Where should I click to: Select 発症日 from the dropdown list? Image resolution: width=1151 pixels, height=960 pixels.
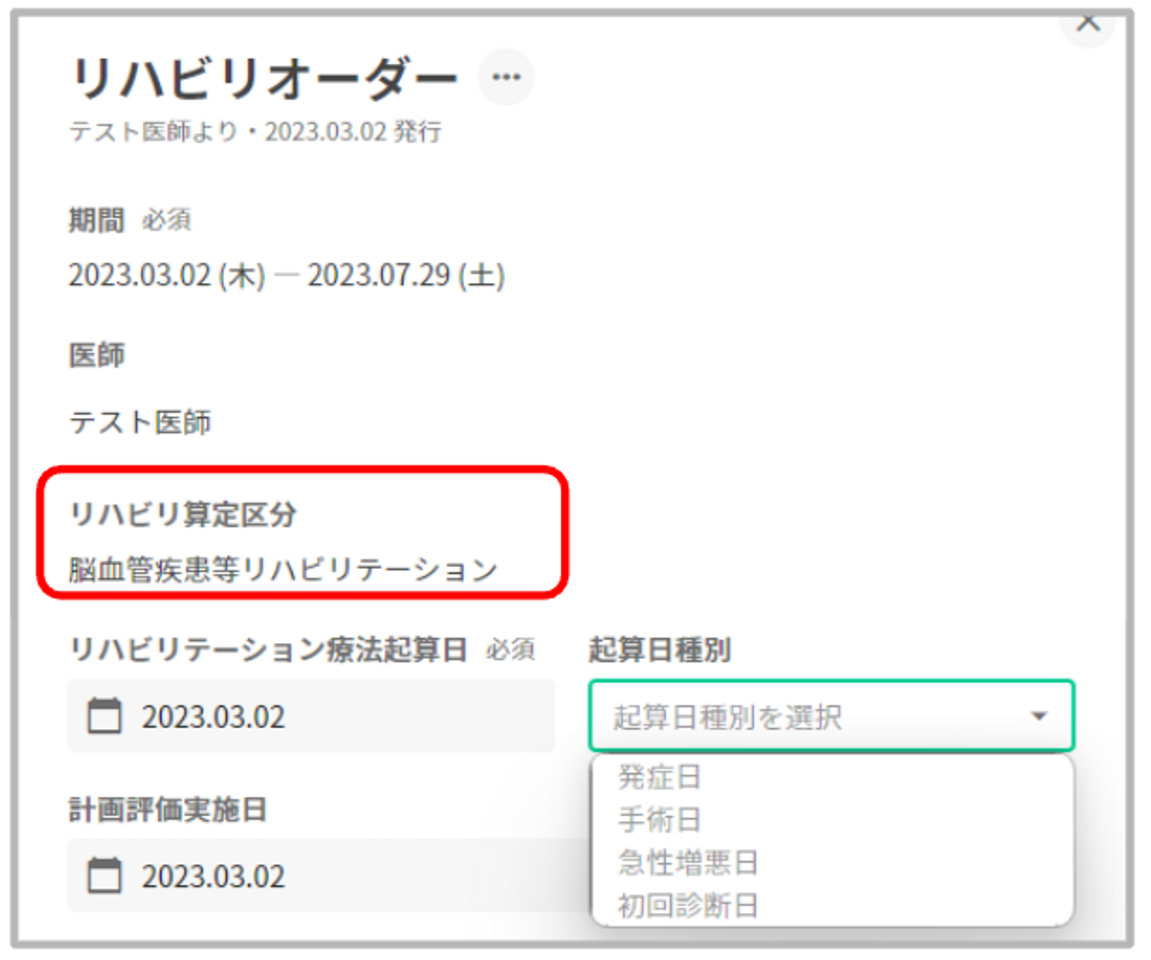pyautogui.click(x=659, y=777)
